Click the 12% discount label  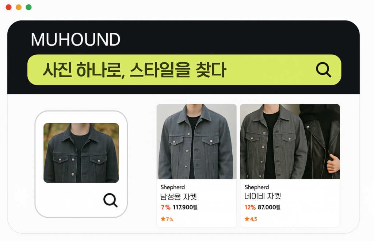[x=250, y=207]
